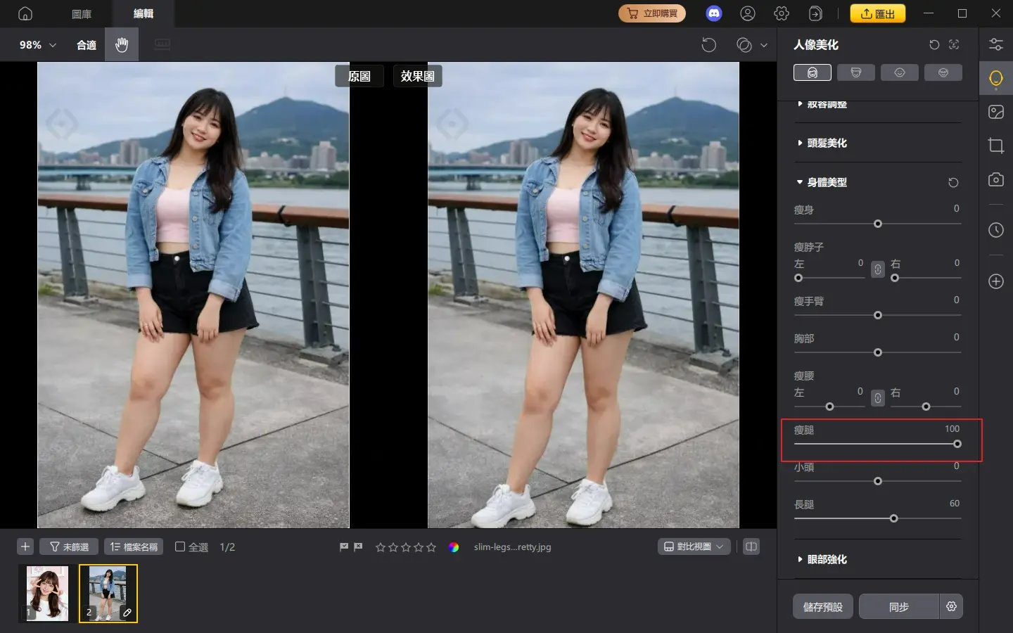Open the Crop tool in right sidebar
Image resolution: width=1013 pixels, height=633 pixels.
tap(996, 146)
